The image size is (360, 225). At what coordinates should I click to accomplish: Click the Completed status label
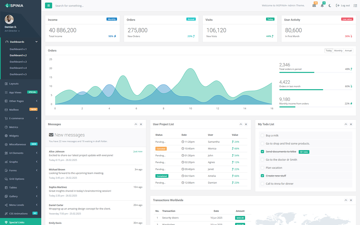point(162,176)
